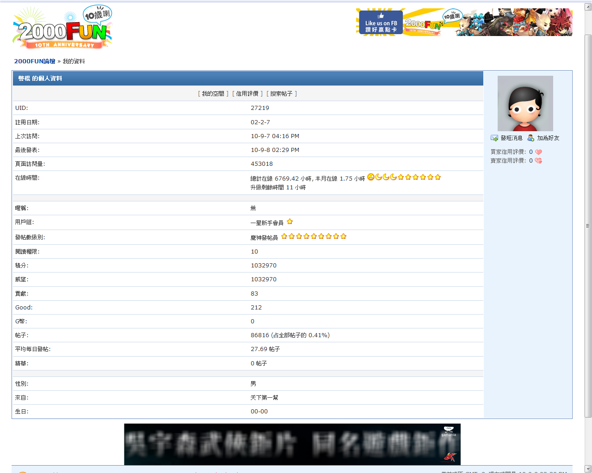Viewport: 592px width, 473px height.
Task: Click the seller credit broken heart icon
Action: point(538,161)
